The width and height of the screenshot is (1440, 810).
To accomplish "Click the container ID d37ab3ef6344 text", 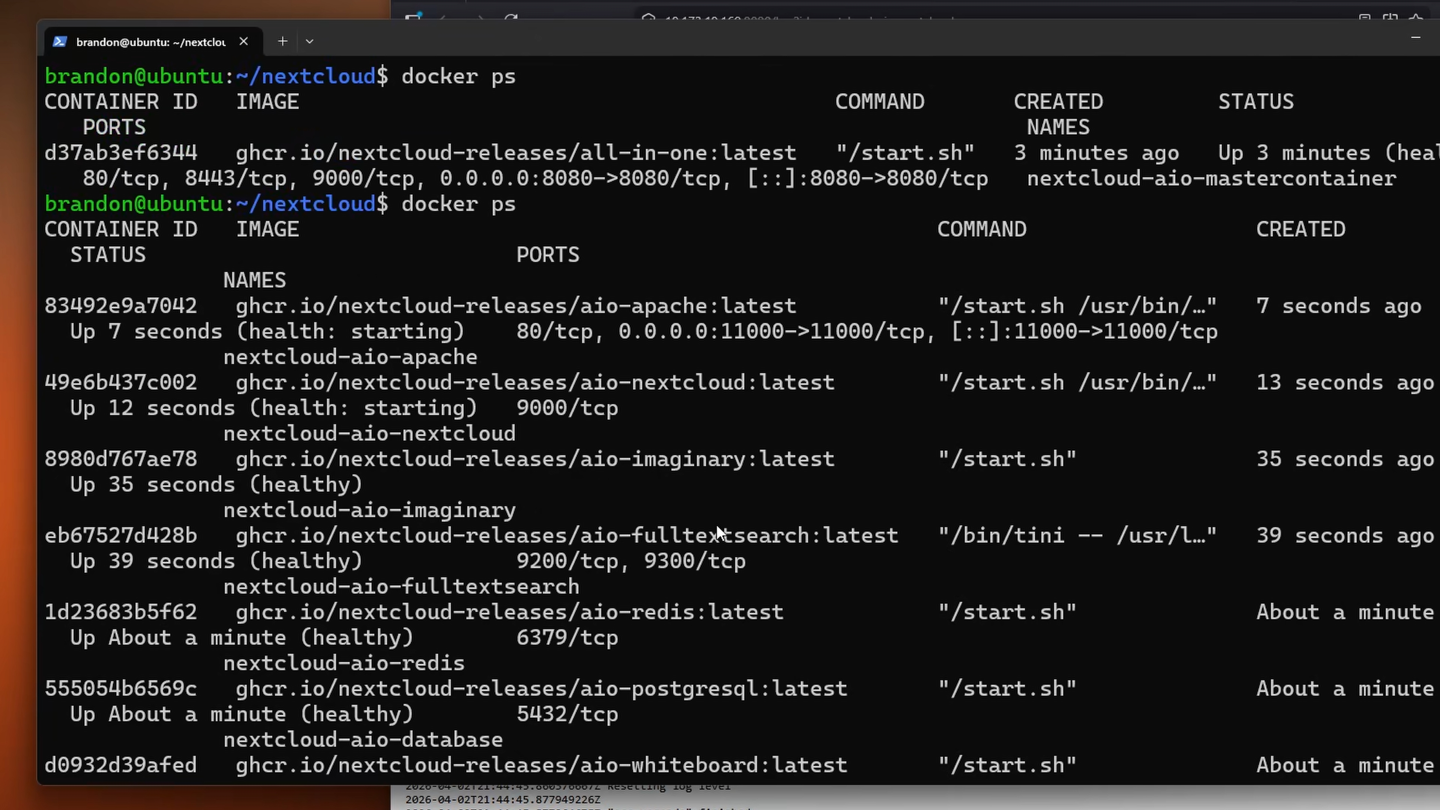I will (x=121, y=152).
